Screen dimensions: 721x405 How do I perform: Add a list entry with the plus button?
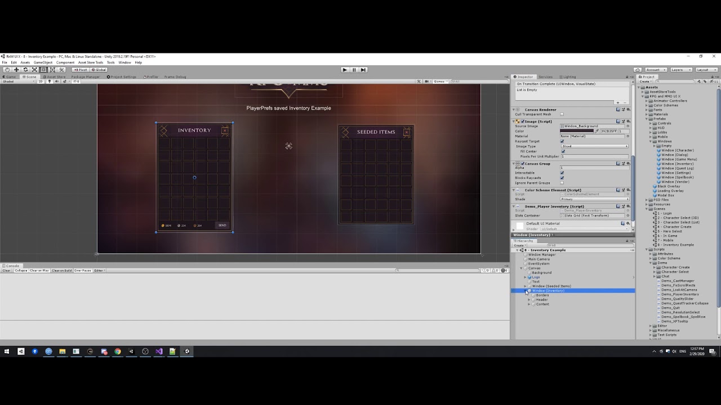(618, 102)
